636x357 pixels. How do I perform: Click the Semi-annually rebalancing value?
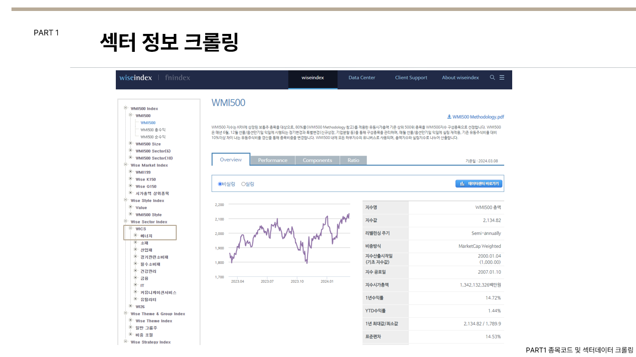(486, 233)
